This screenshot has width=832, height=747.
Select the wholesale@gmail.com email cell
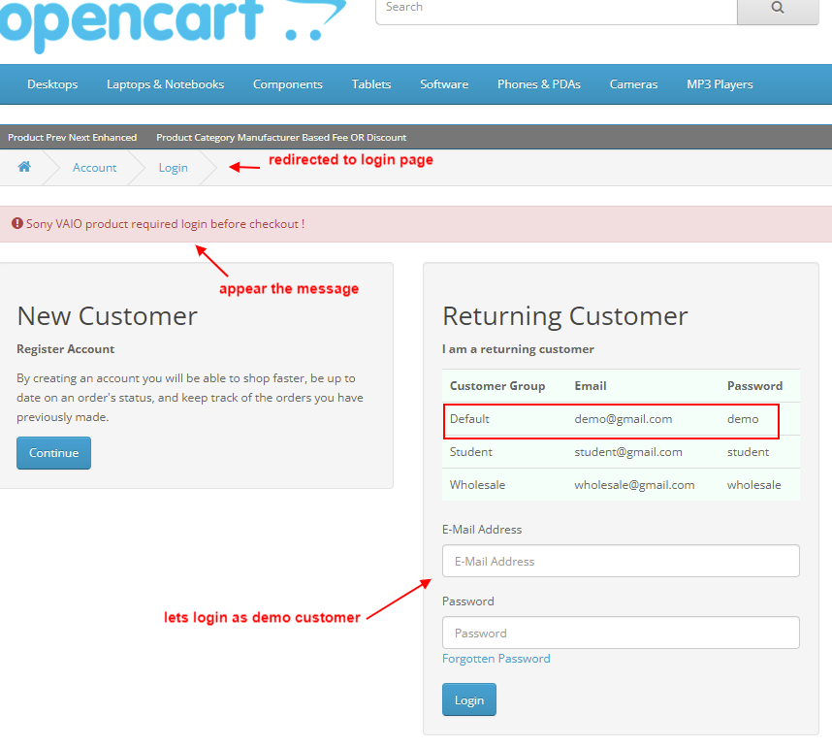[x=634, y=485]
